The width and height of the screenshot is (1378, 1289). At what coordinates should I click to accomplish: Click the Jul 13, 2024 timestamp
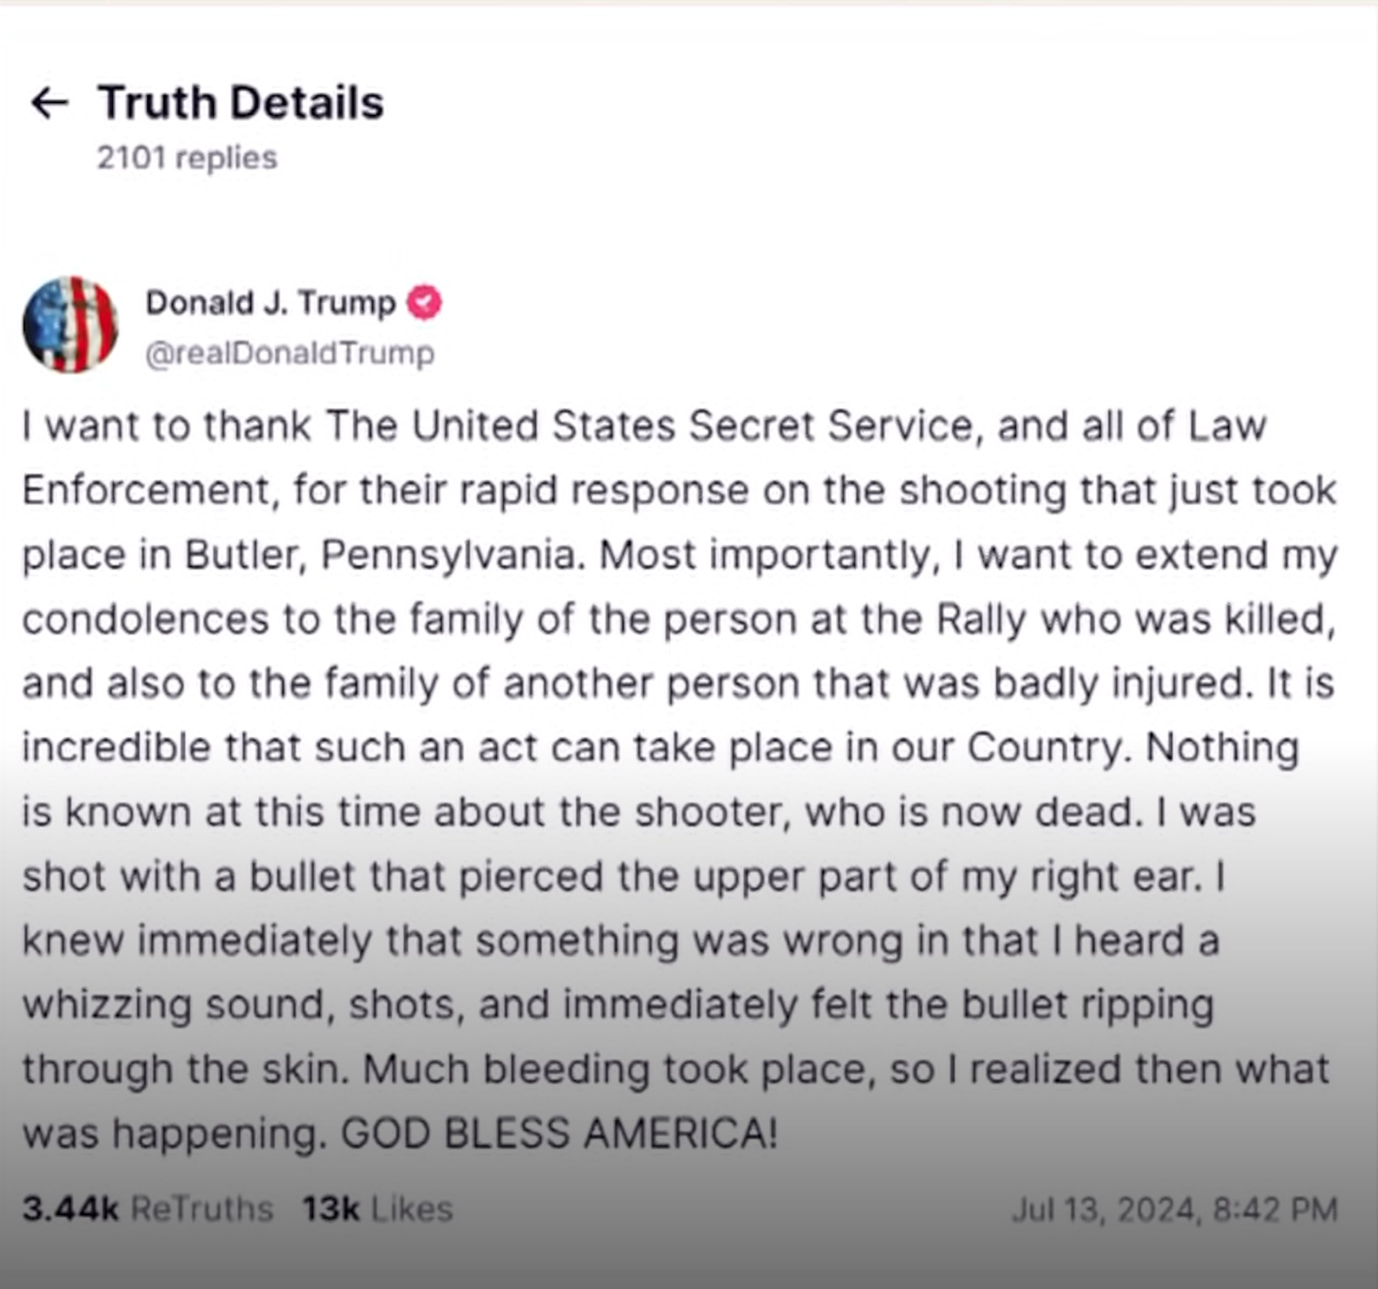pyautogui.click(x=1174, y=1209)
